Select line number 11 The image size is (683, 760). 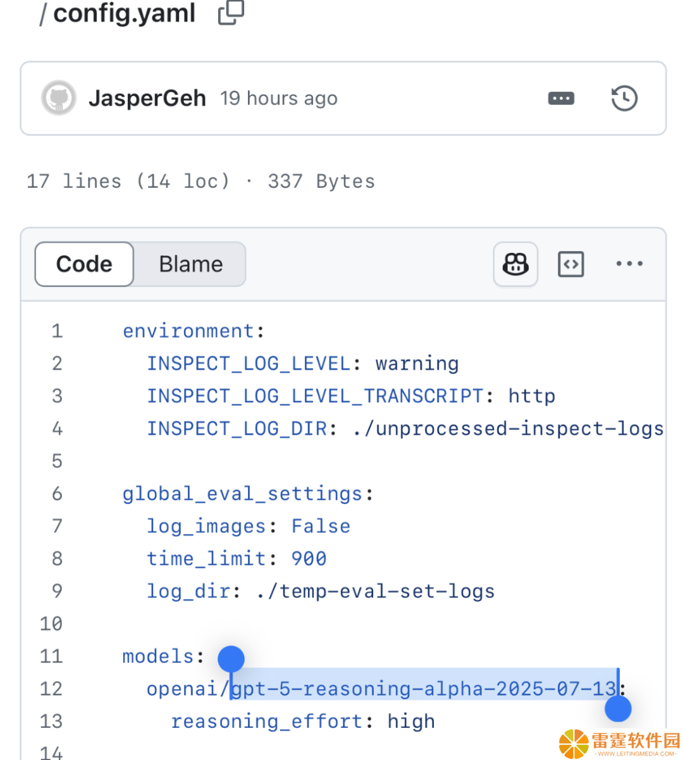(x=51, y=656)
